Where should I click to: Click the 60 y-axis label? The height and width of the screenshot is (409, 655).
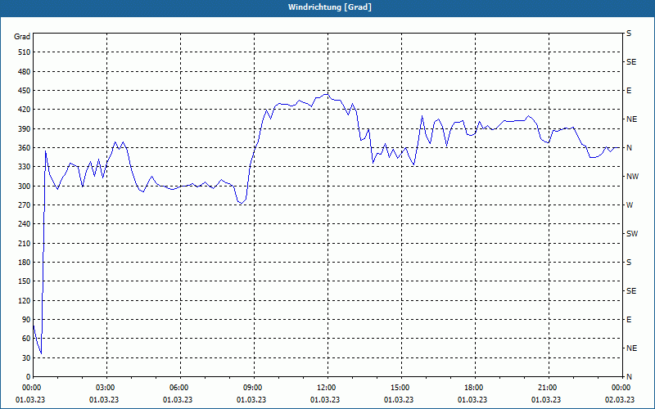pos(26,339)
